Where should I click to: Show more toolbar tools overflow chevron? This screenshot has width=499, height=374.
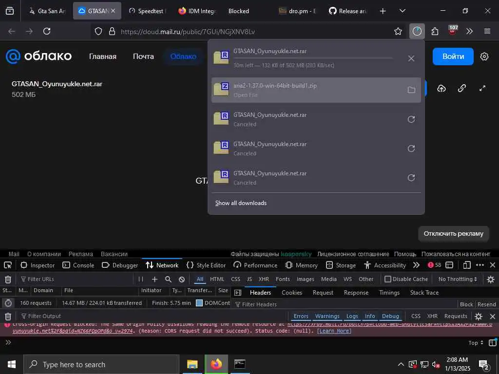[x=469, y=31]
